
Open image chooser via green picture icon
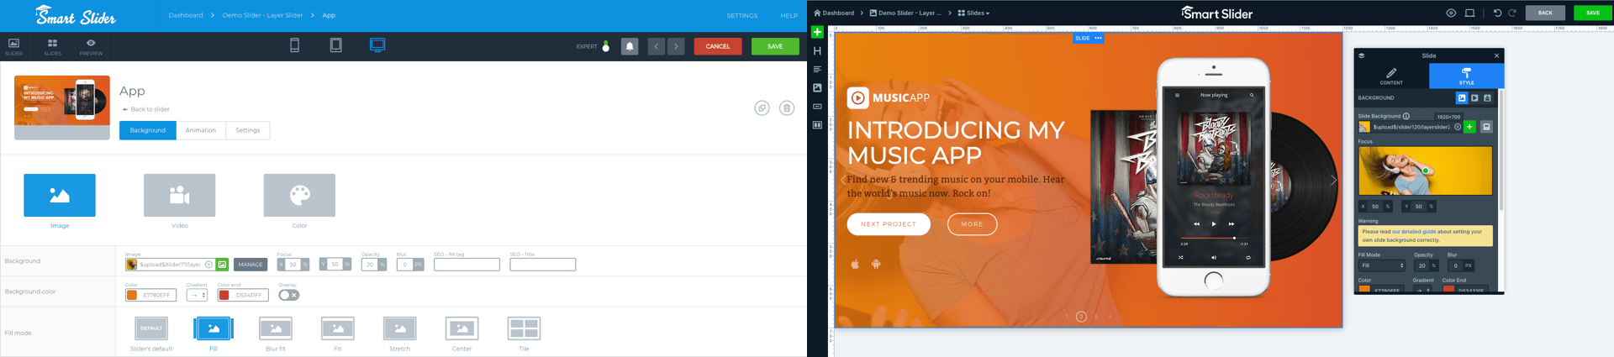[x=222, y=265]
